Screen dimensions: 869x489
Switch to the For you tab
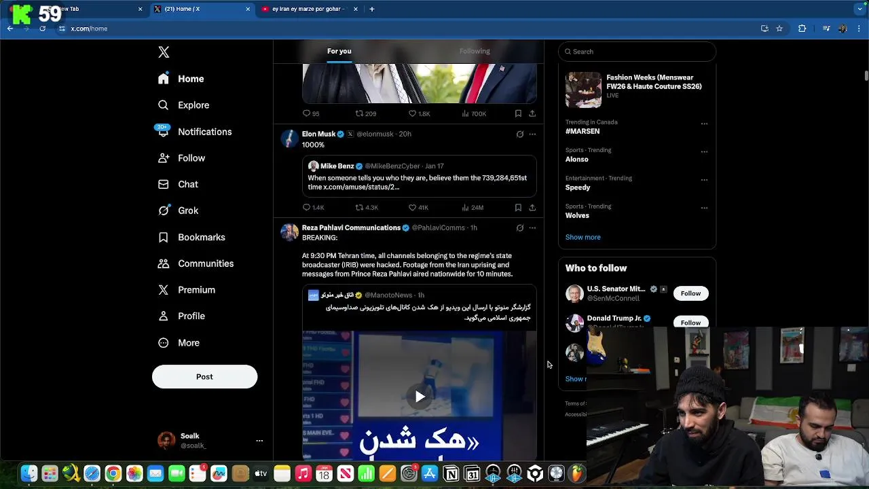point(339,52)
